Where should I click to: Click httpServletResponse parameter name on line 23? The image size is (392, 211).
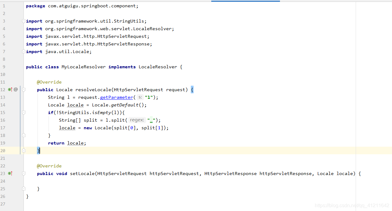(285, 173)
